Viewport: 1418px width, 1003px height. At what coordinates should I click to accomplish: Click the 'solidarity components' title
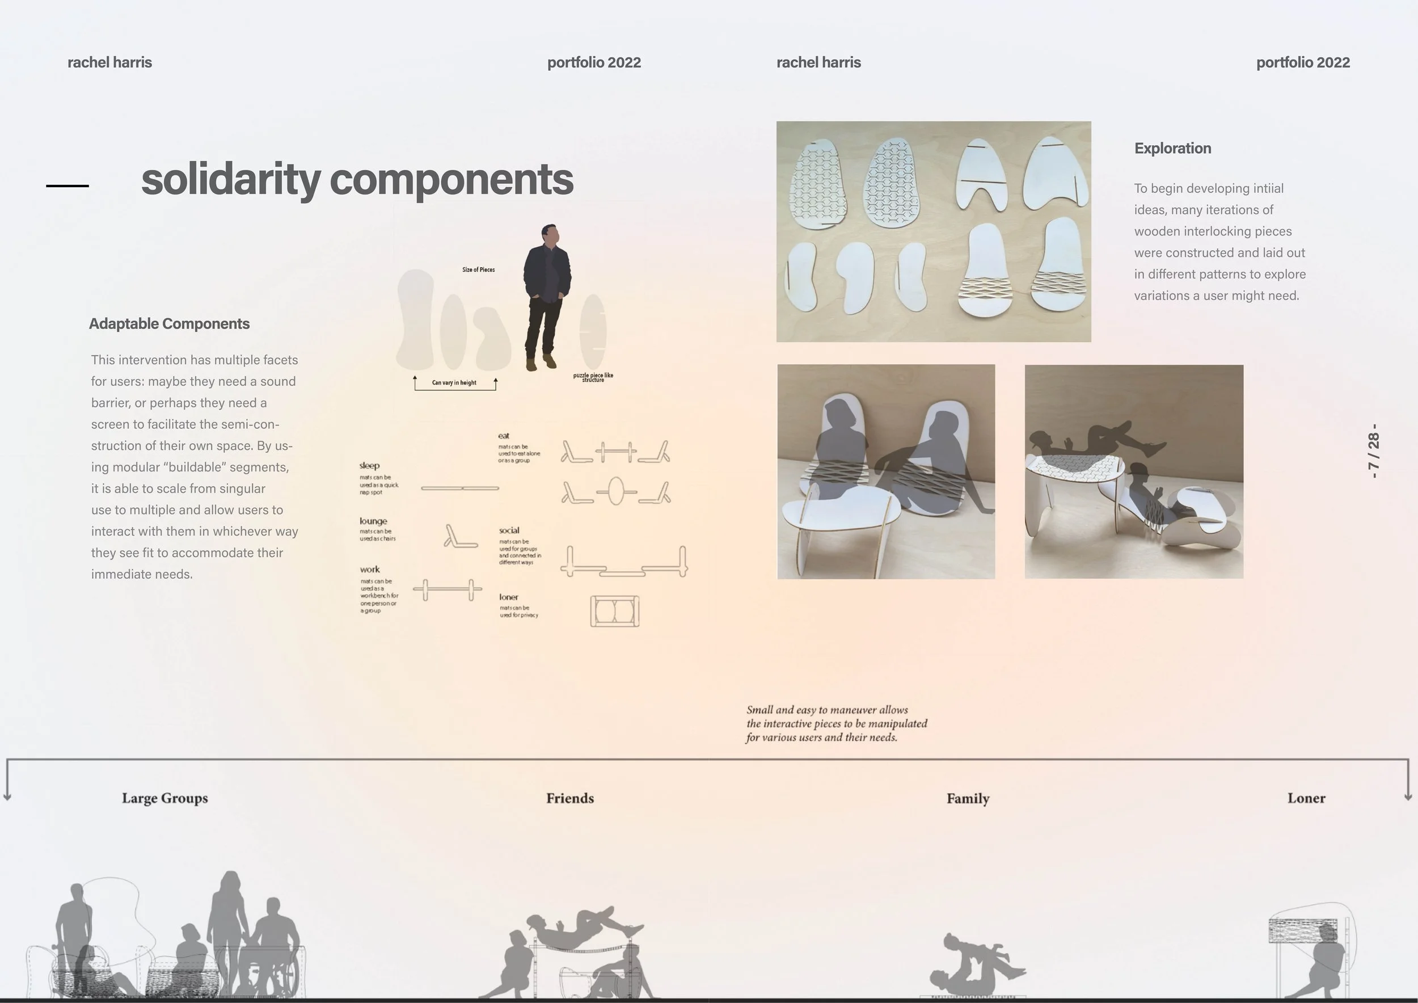coord(357,179)
